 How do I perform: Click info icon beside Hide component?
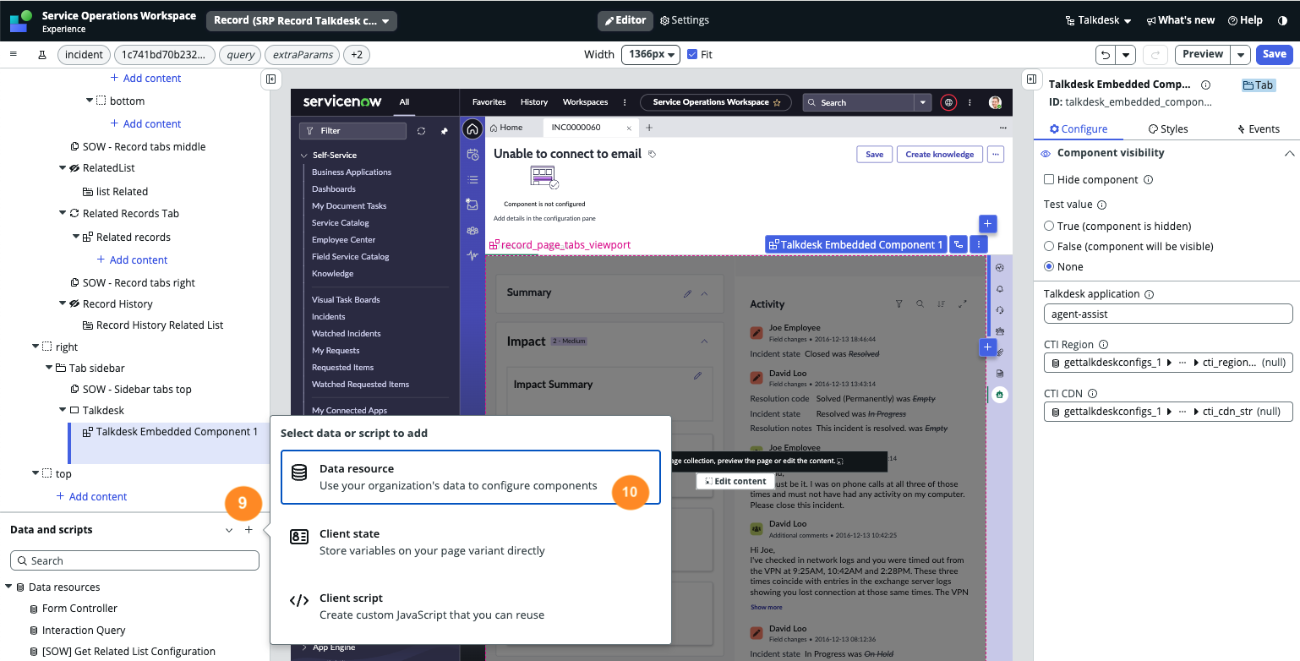pos(1147,180)
